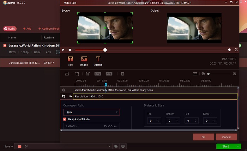Click the 00:33:20 timeline ruler mark
This screenshot has width=247, height=151.
122,81
